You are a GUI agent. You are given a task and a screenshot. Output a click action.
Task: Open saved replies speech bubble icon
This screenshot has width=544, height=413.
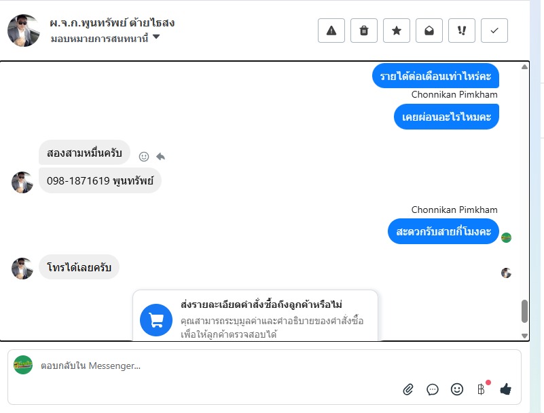[x=433, y=389]
